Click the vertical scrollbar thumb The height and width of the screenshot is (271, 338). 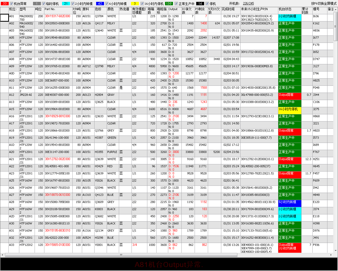pyautogui.click(x=336, y=26)
